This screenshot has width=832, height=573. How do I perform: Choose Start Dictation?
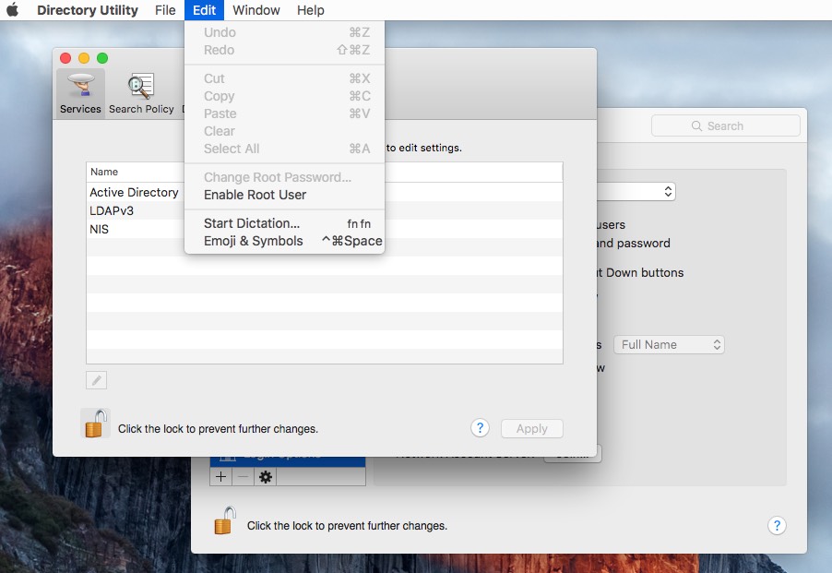pos(284,223)
